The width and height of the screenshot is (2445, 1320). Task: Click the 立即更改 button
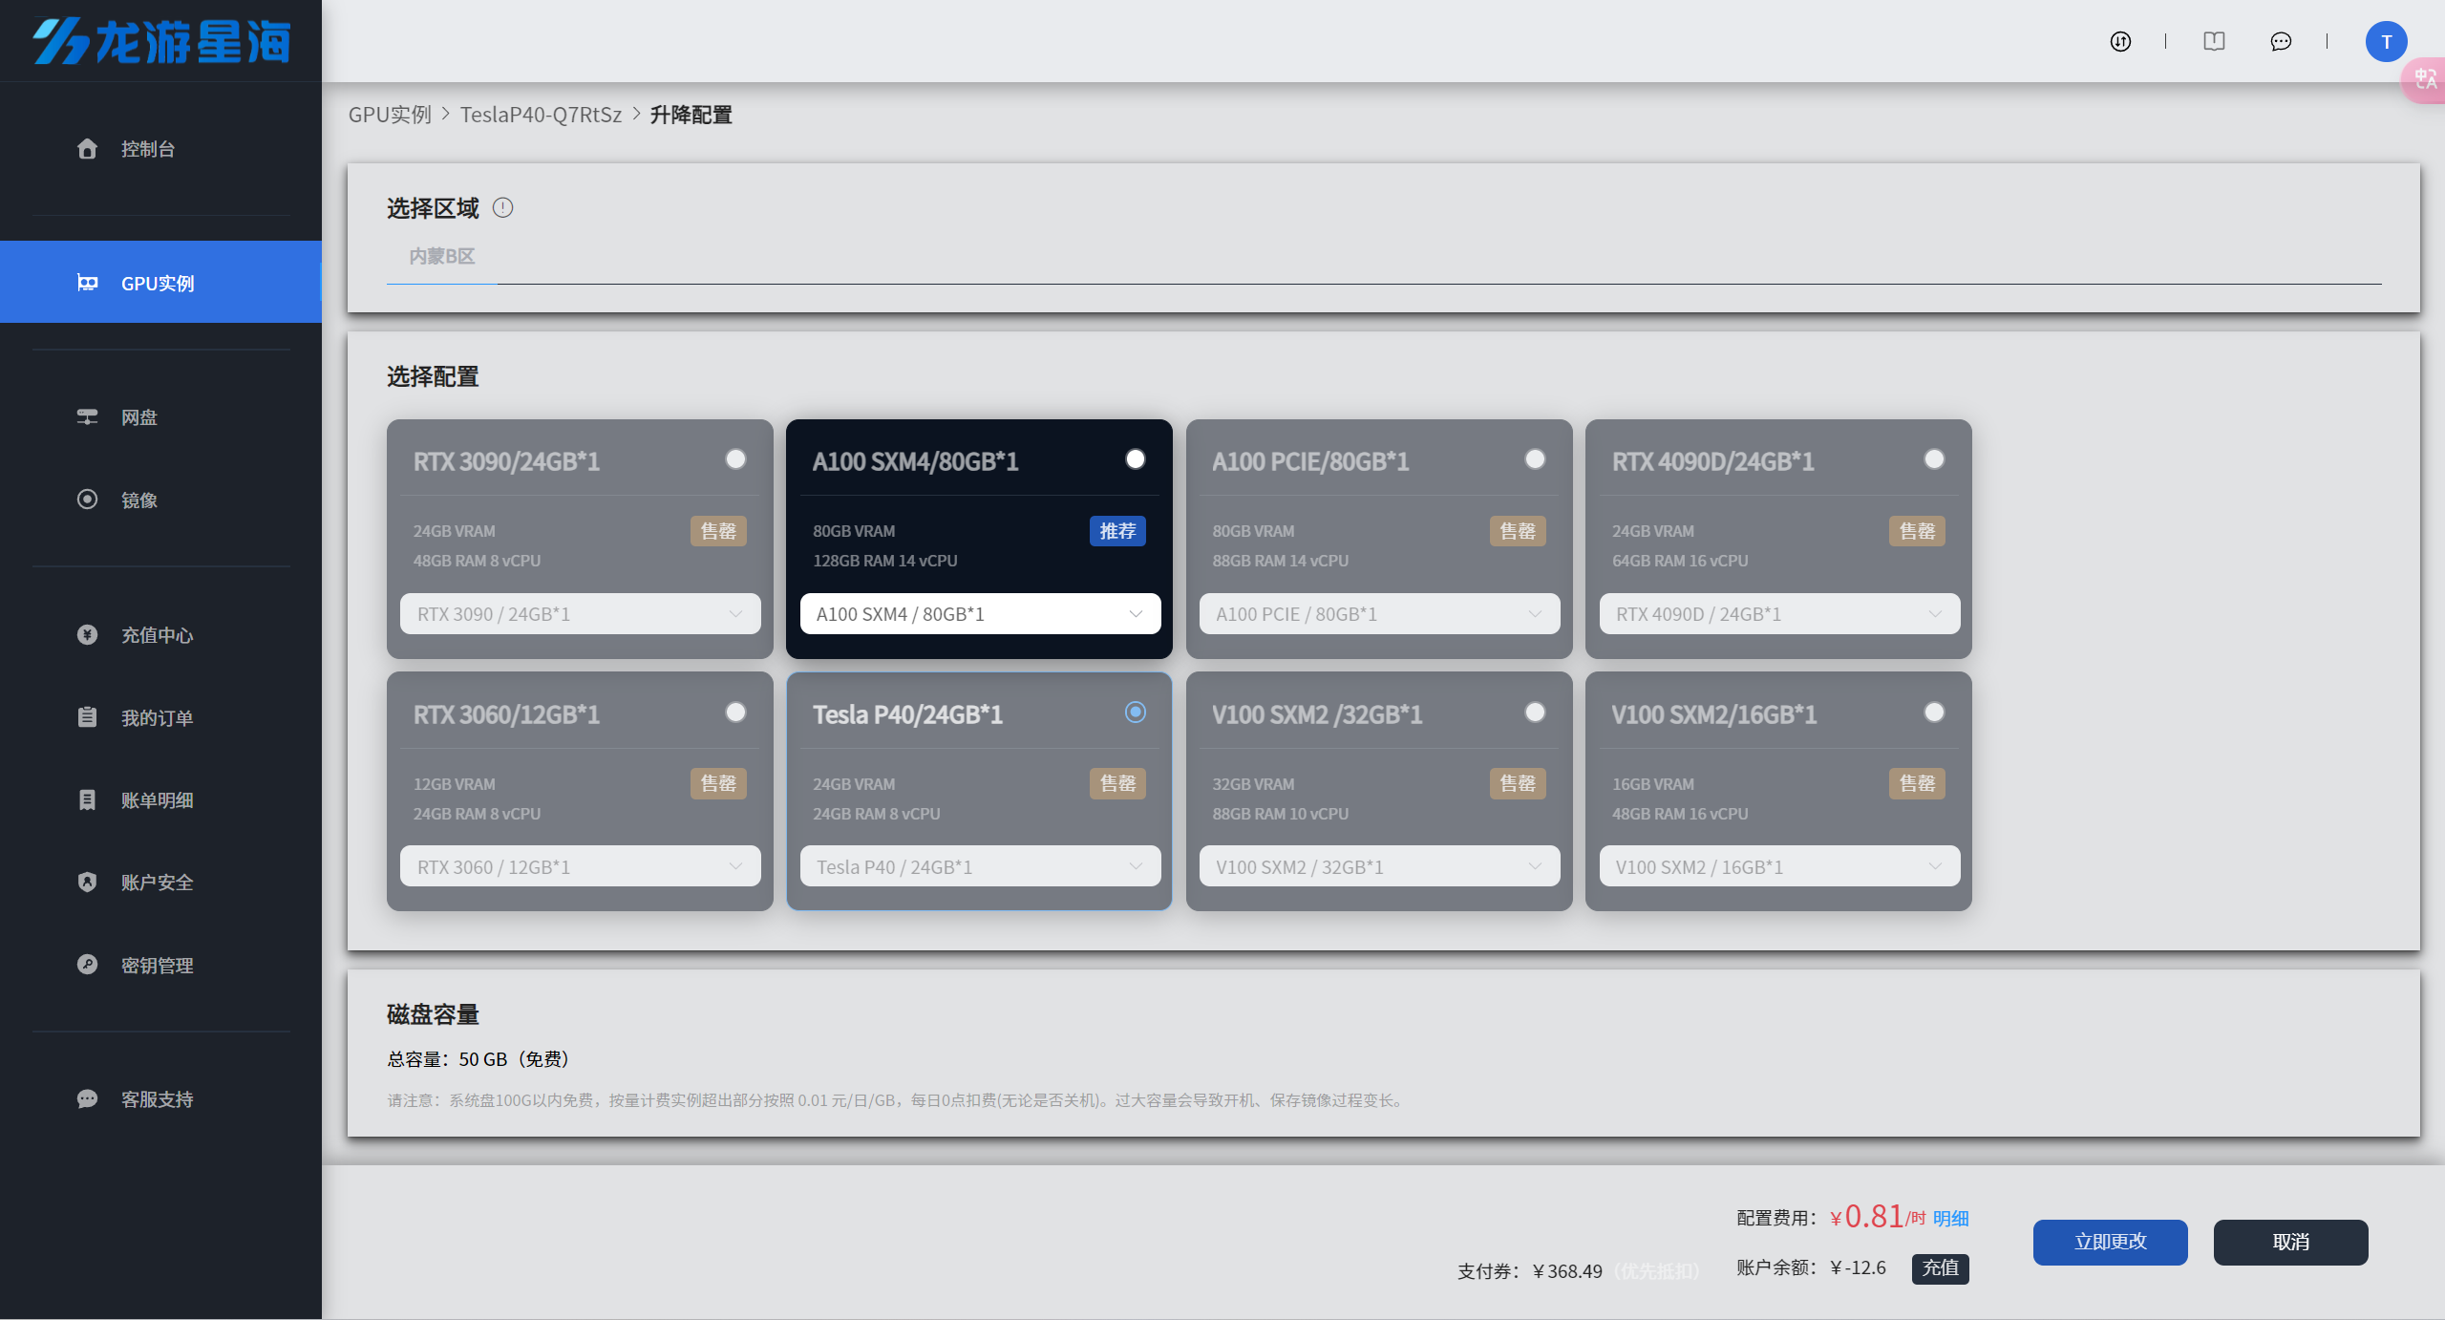tap(2110, 1242)
